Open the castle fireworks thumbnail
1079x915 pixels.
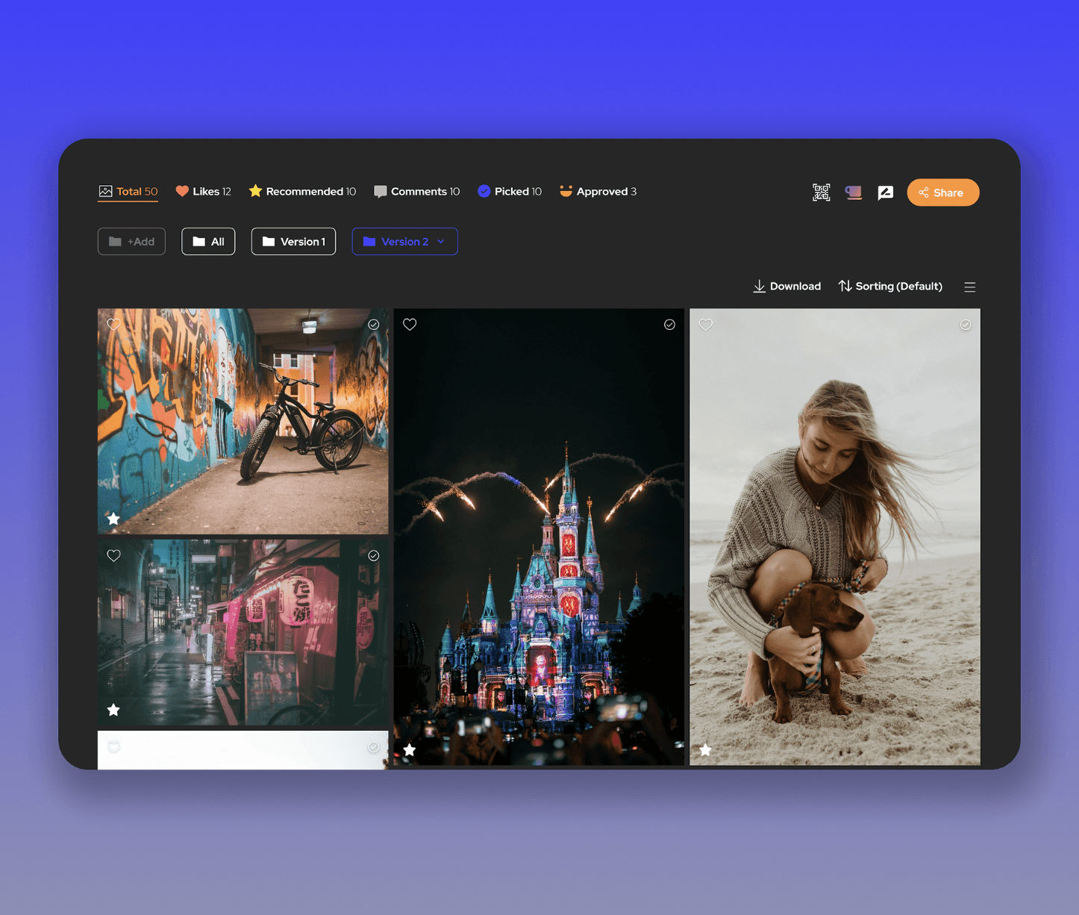coord(539,537)
